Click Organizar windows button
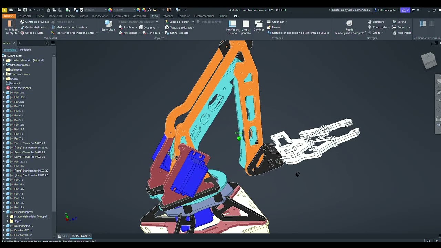 tap(277, 22)
